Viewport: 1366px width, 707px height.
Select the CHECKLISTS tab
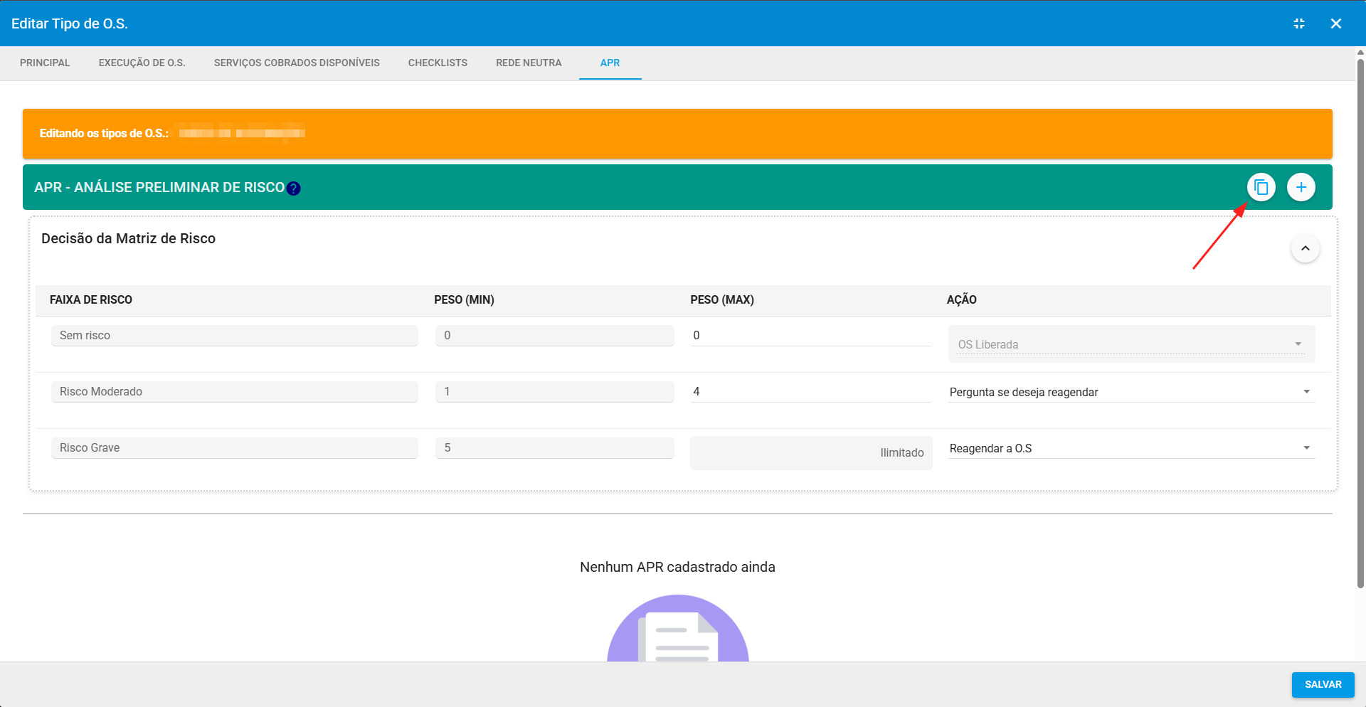pyautogui.click(x=438, y=63)
